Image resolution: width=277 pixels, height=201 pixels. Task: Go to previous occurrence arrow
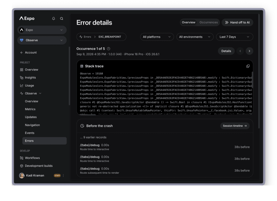tap(240, 51)
